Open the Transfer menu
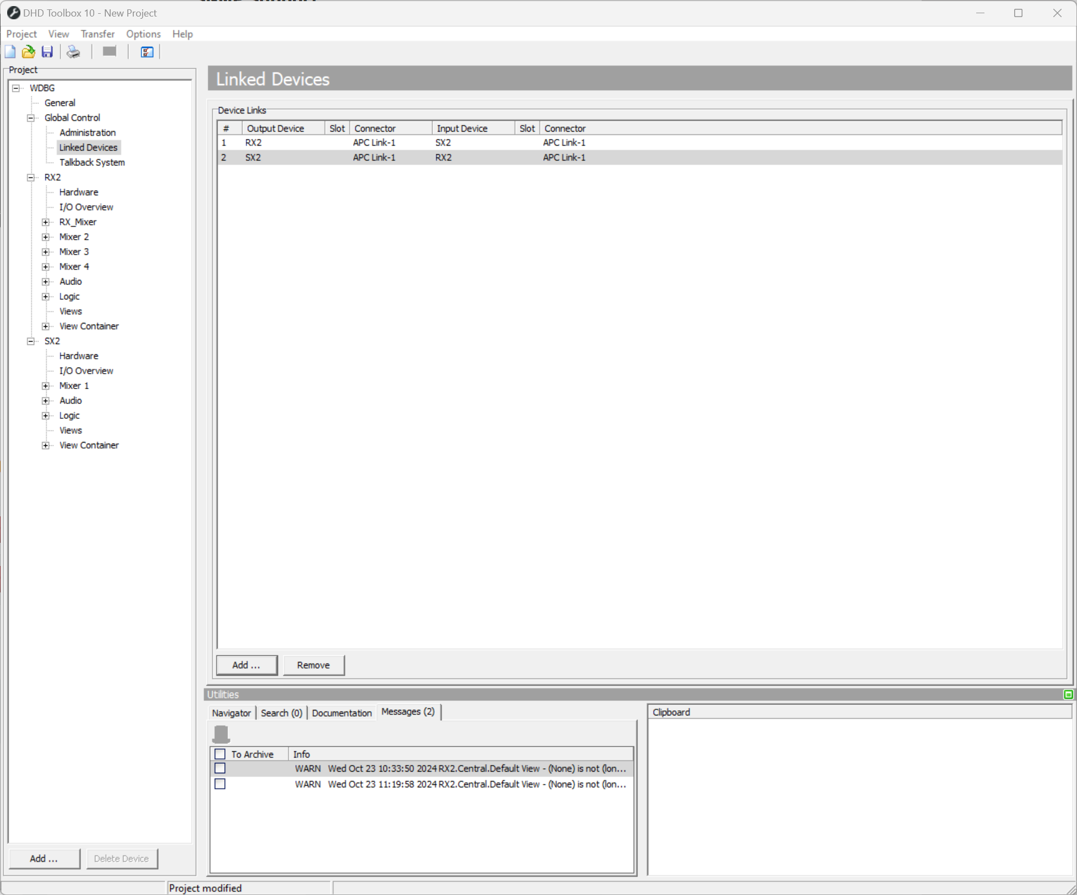The height and width of the screenshot is (895, 1077). (98, 34)
